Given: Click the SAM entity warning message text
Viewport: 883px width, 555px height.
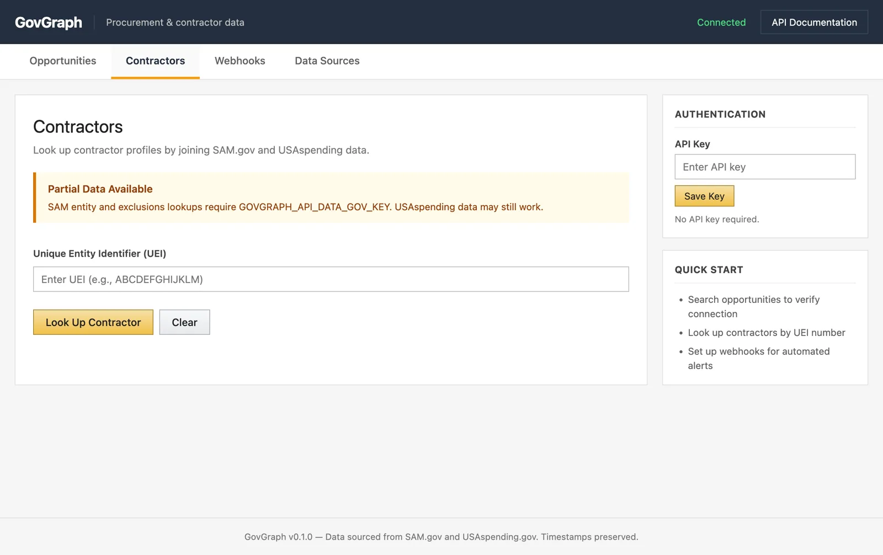Looking at the screenshot, I should tap(295, 207).
